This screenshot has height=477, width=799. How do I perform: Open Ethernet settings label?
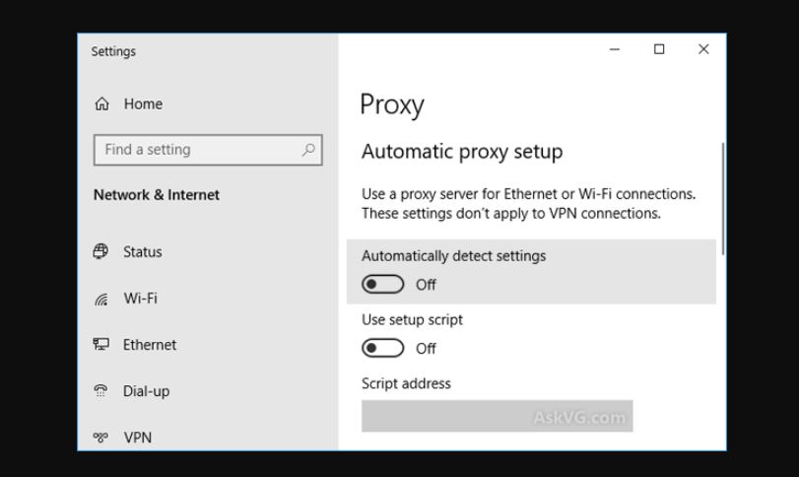[x=150, y=345]
